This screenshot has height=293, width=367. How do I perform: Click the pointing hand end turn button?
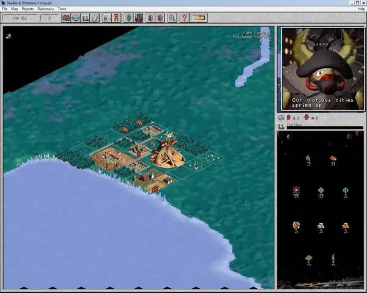coord(198,18)
